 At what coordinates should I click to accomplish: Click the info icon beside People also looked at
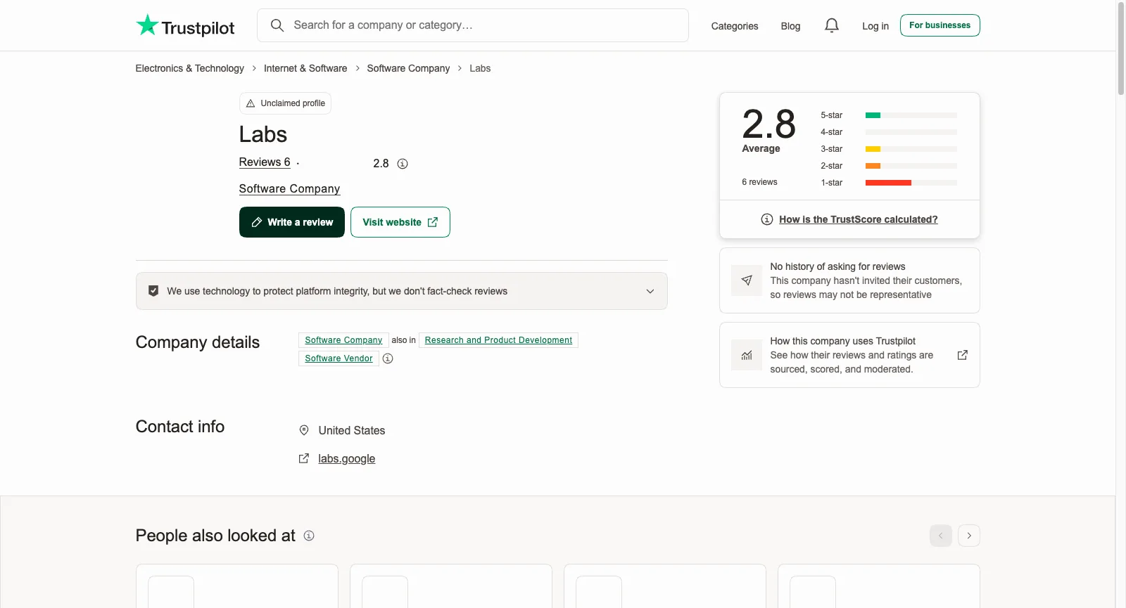coord(309,536)
